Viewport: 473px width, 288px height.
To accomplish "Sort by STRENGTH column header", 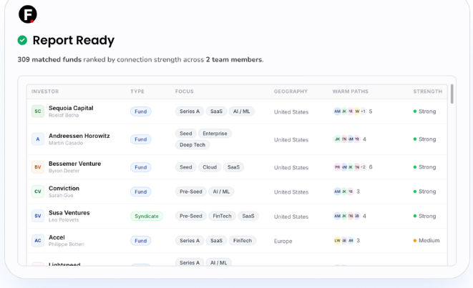I will coord(427,91).
